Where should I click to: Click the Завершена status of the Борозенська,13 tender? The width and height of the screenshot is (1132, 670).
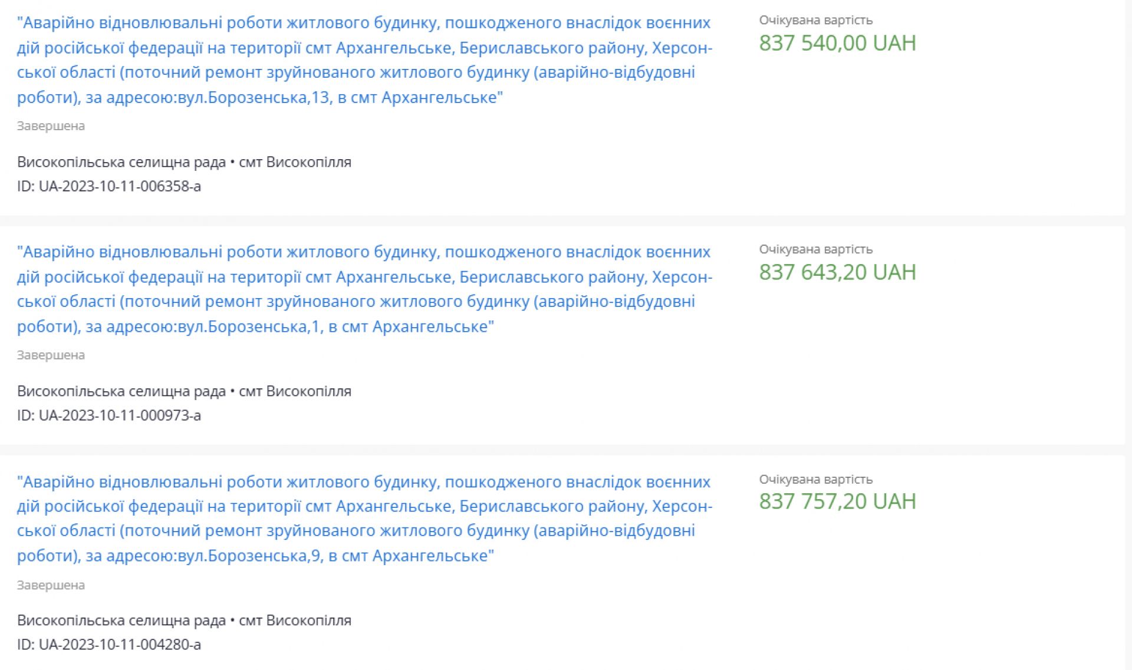coord(51,126)
